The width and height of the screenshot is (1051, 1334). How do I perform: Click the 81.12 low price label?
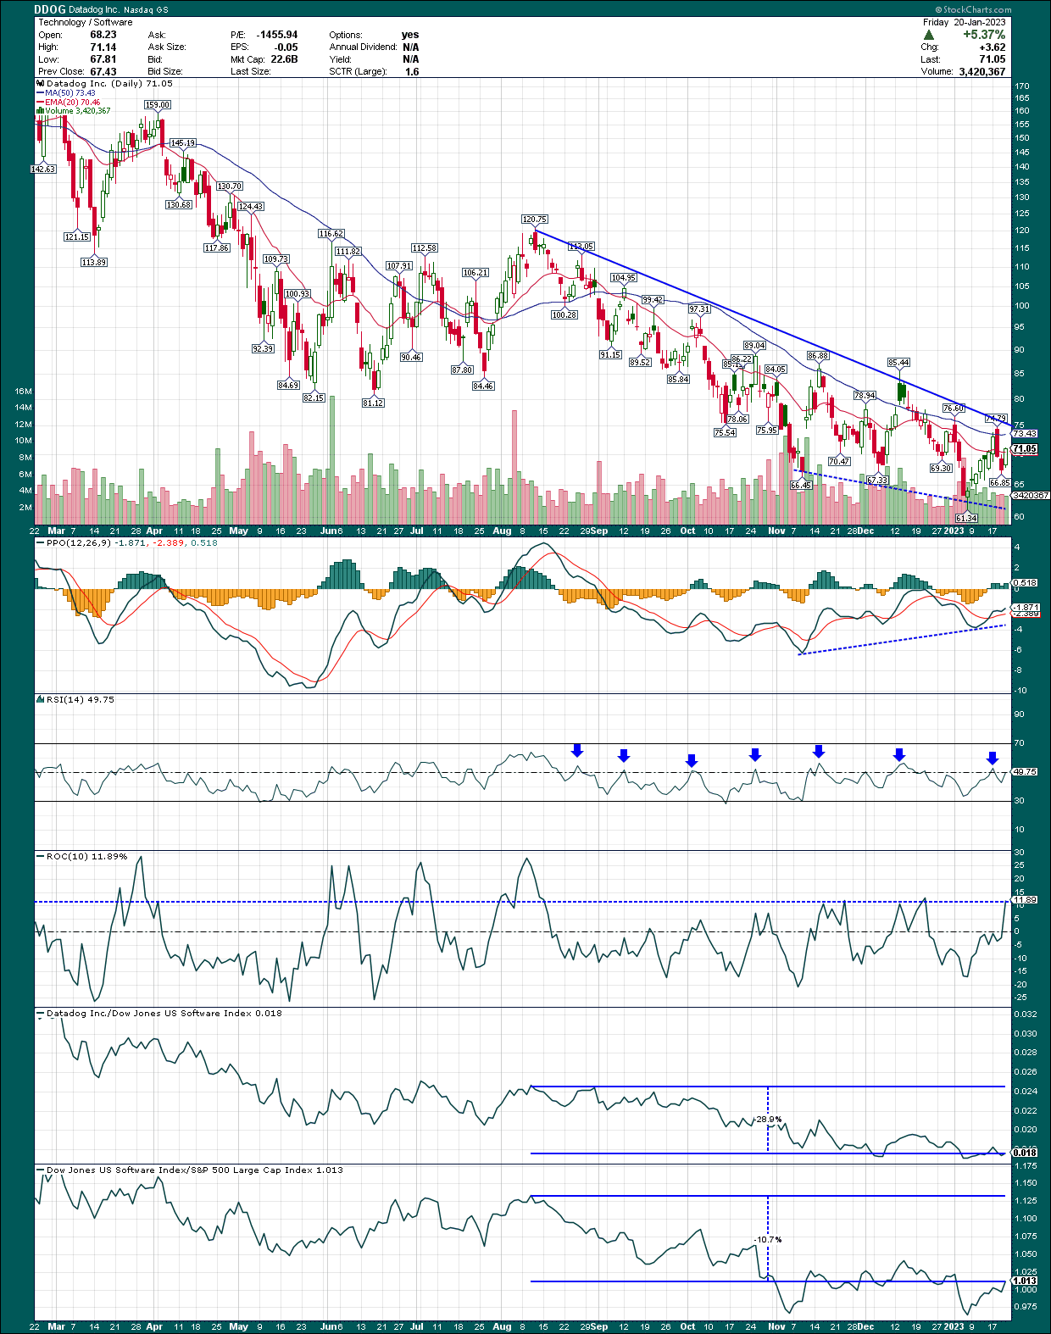(x=373, y=403)
